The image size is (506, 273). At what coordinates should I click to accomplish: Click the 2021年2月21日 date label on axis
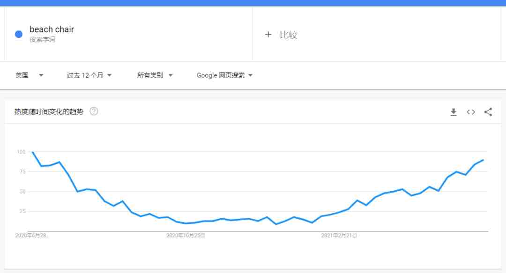[x=339, y=236]
